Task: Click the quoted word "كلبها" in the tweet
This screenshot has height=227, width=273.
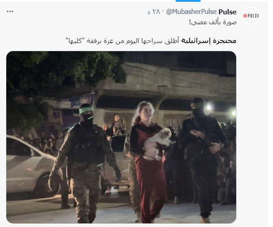Action: tap(75, 41)
